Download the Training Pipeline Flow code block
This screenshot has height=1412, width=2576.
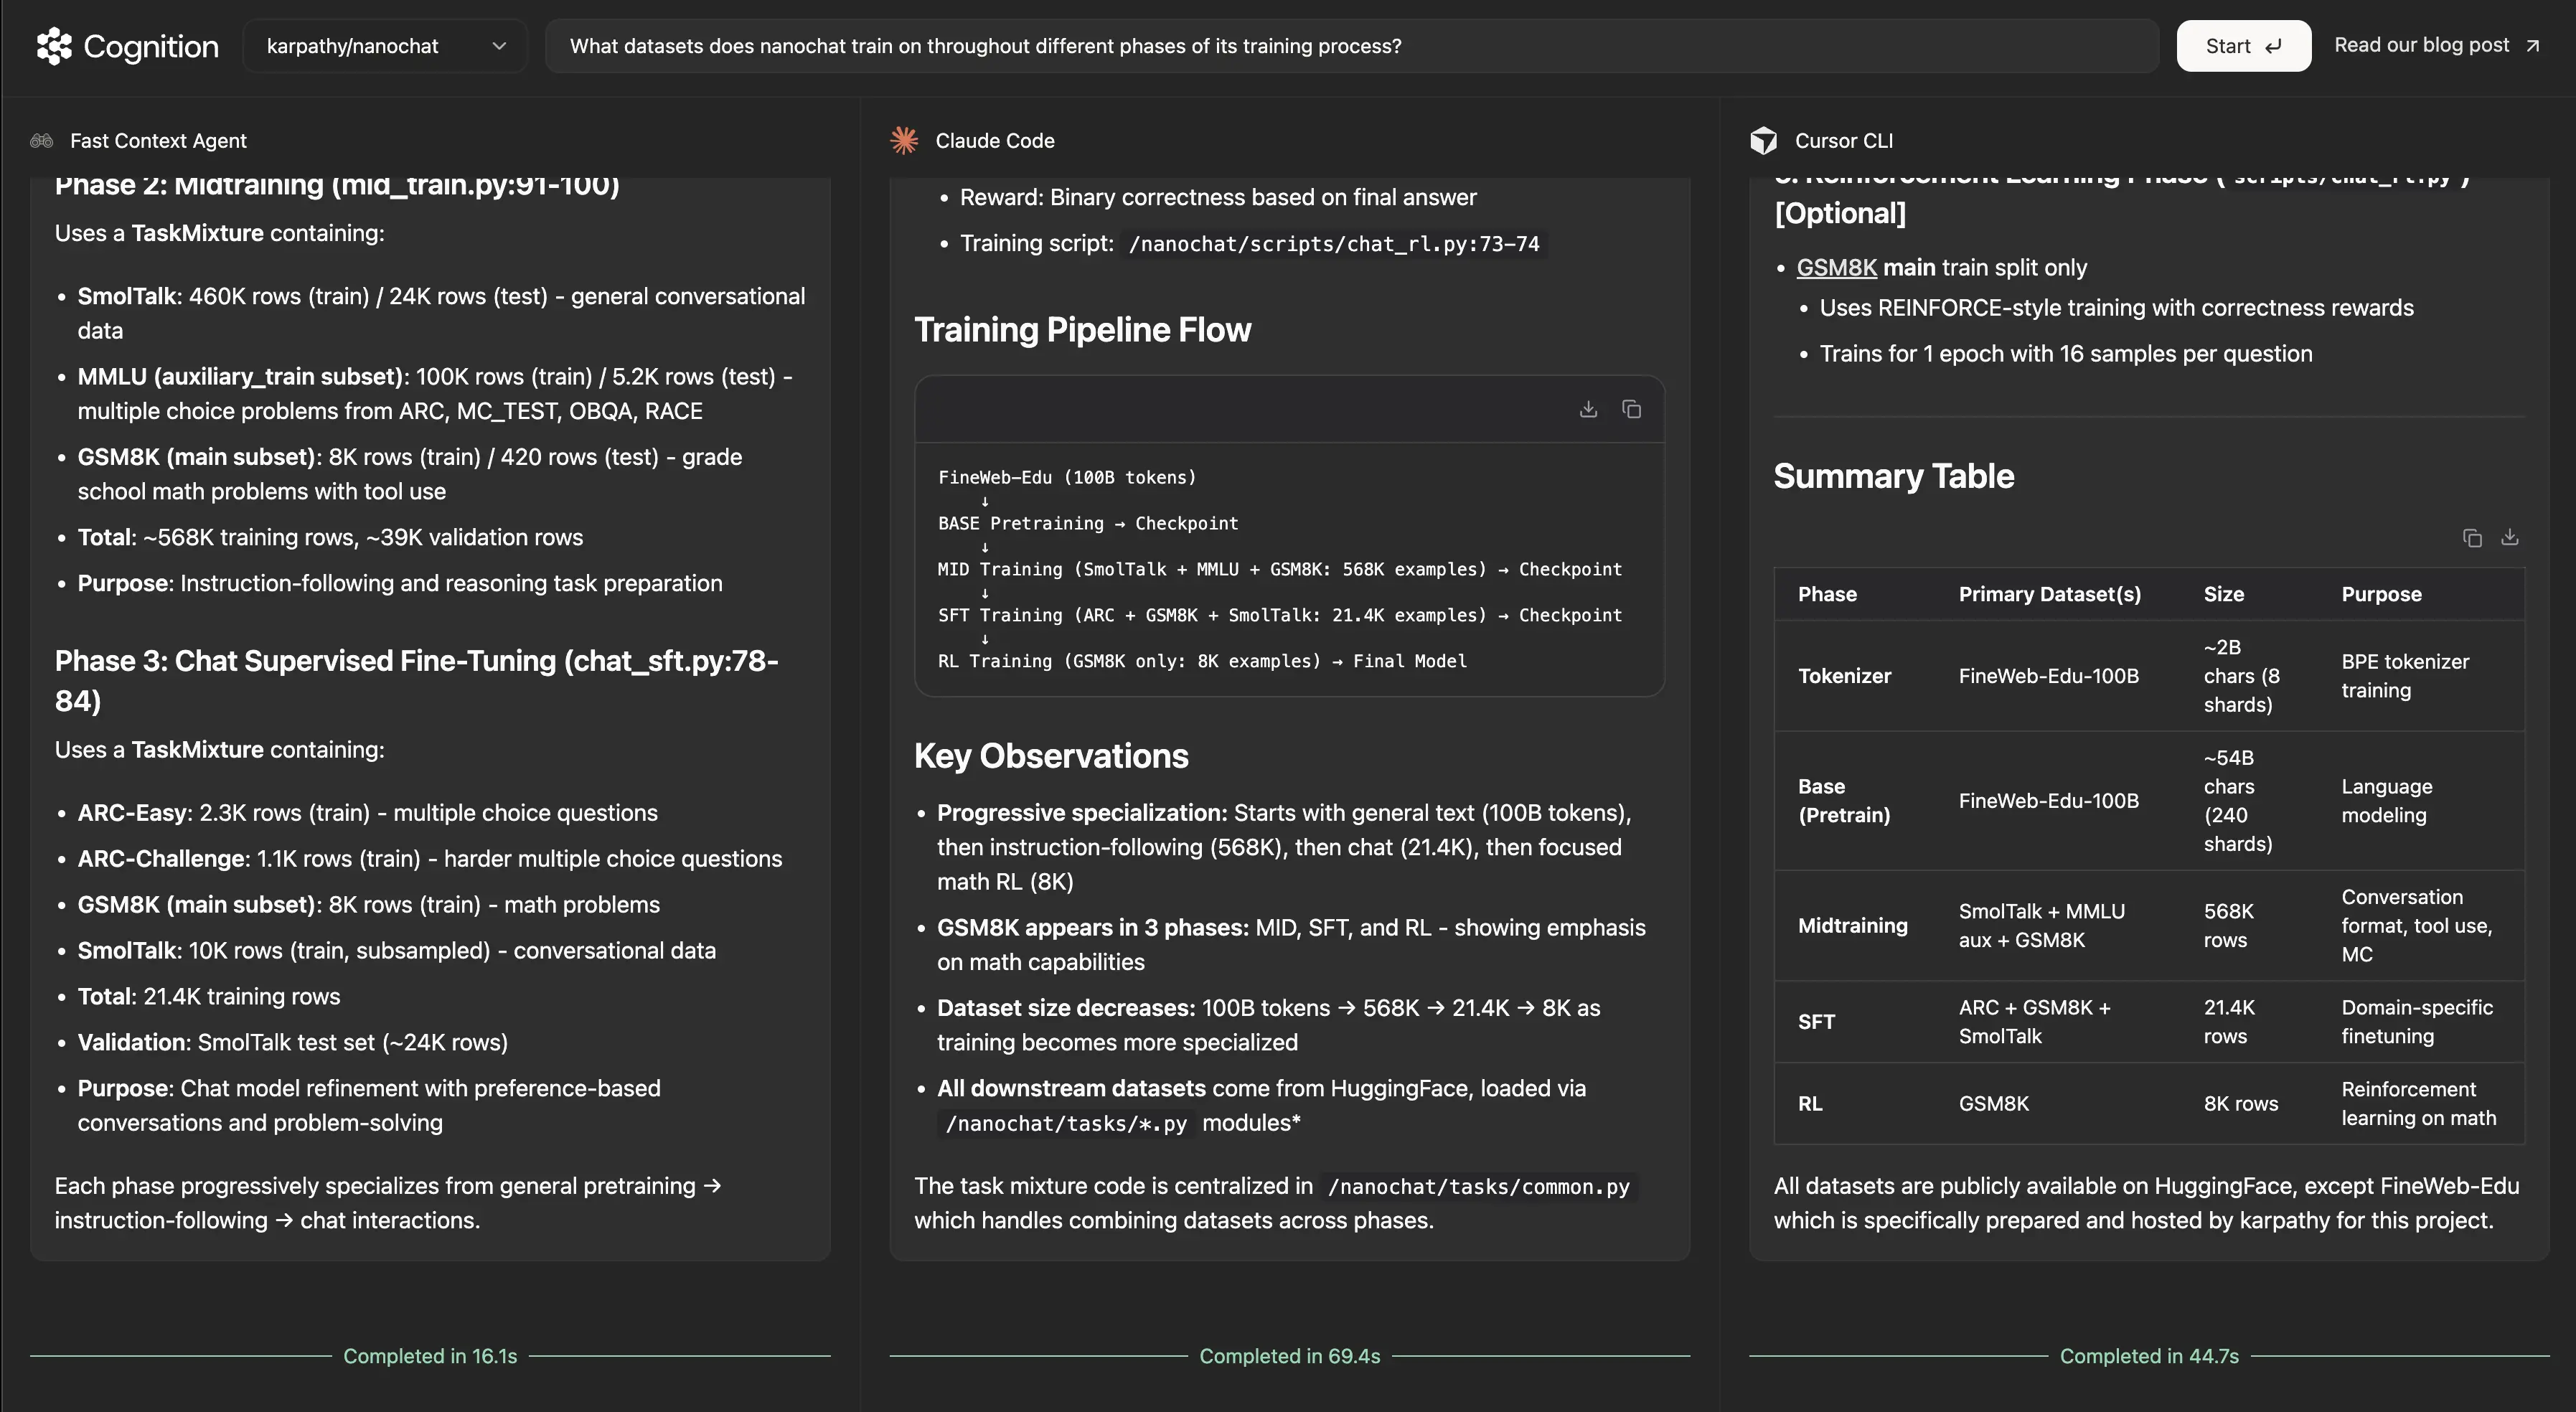[x=1588, y=409]
